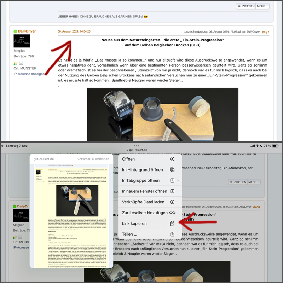The height and width of the screenshot is (283, 283).
Task: Click Vorschau ausblenden in the link preview
Action: pos(93,159)
